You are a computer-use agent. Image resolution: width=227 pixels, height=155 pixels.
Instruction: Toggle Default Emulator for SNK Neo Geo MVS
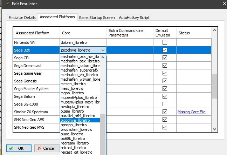165,127
